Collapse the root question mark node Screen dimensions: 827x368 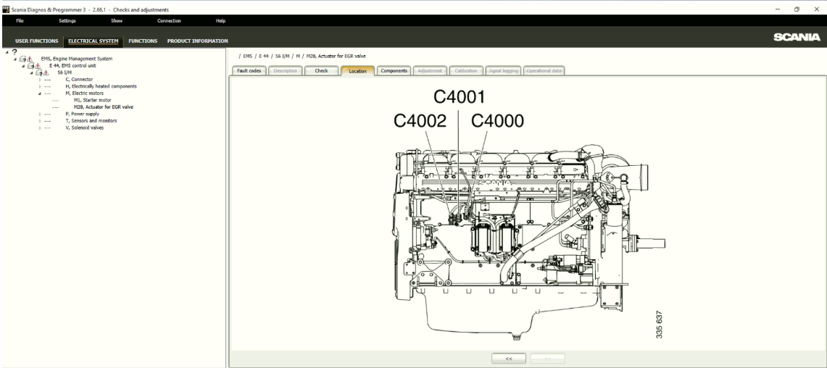[7, 52]
